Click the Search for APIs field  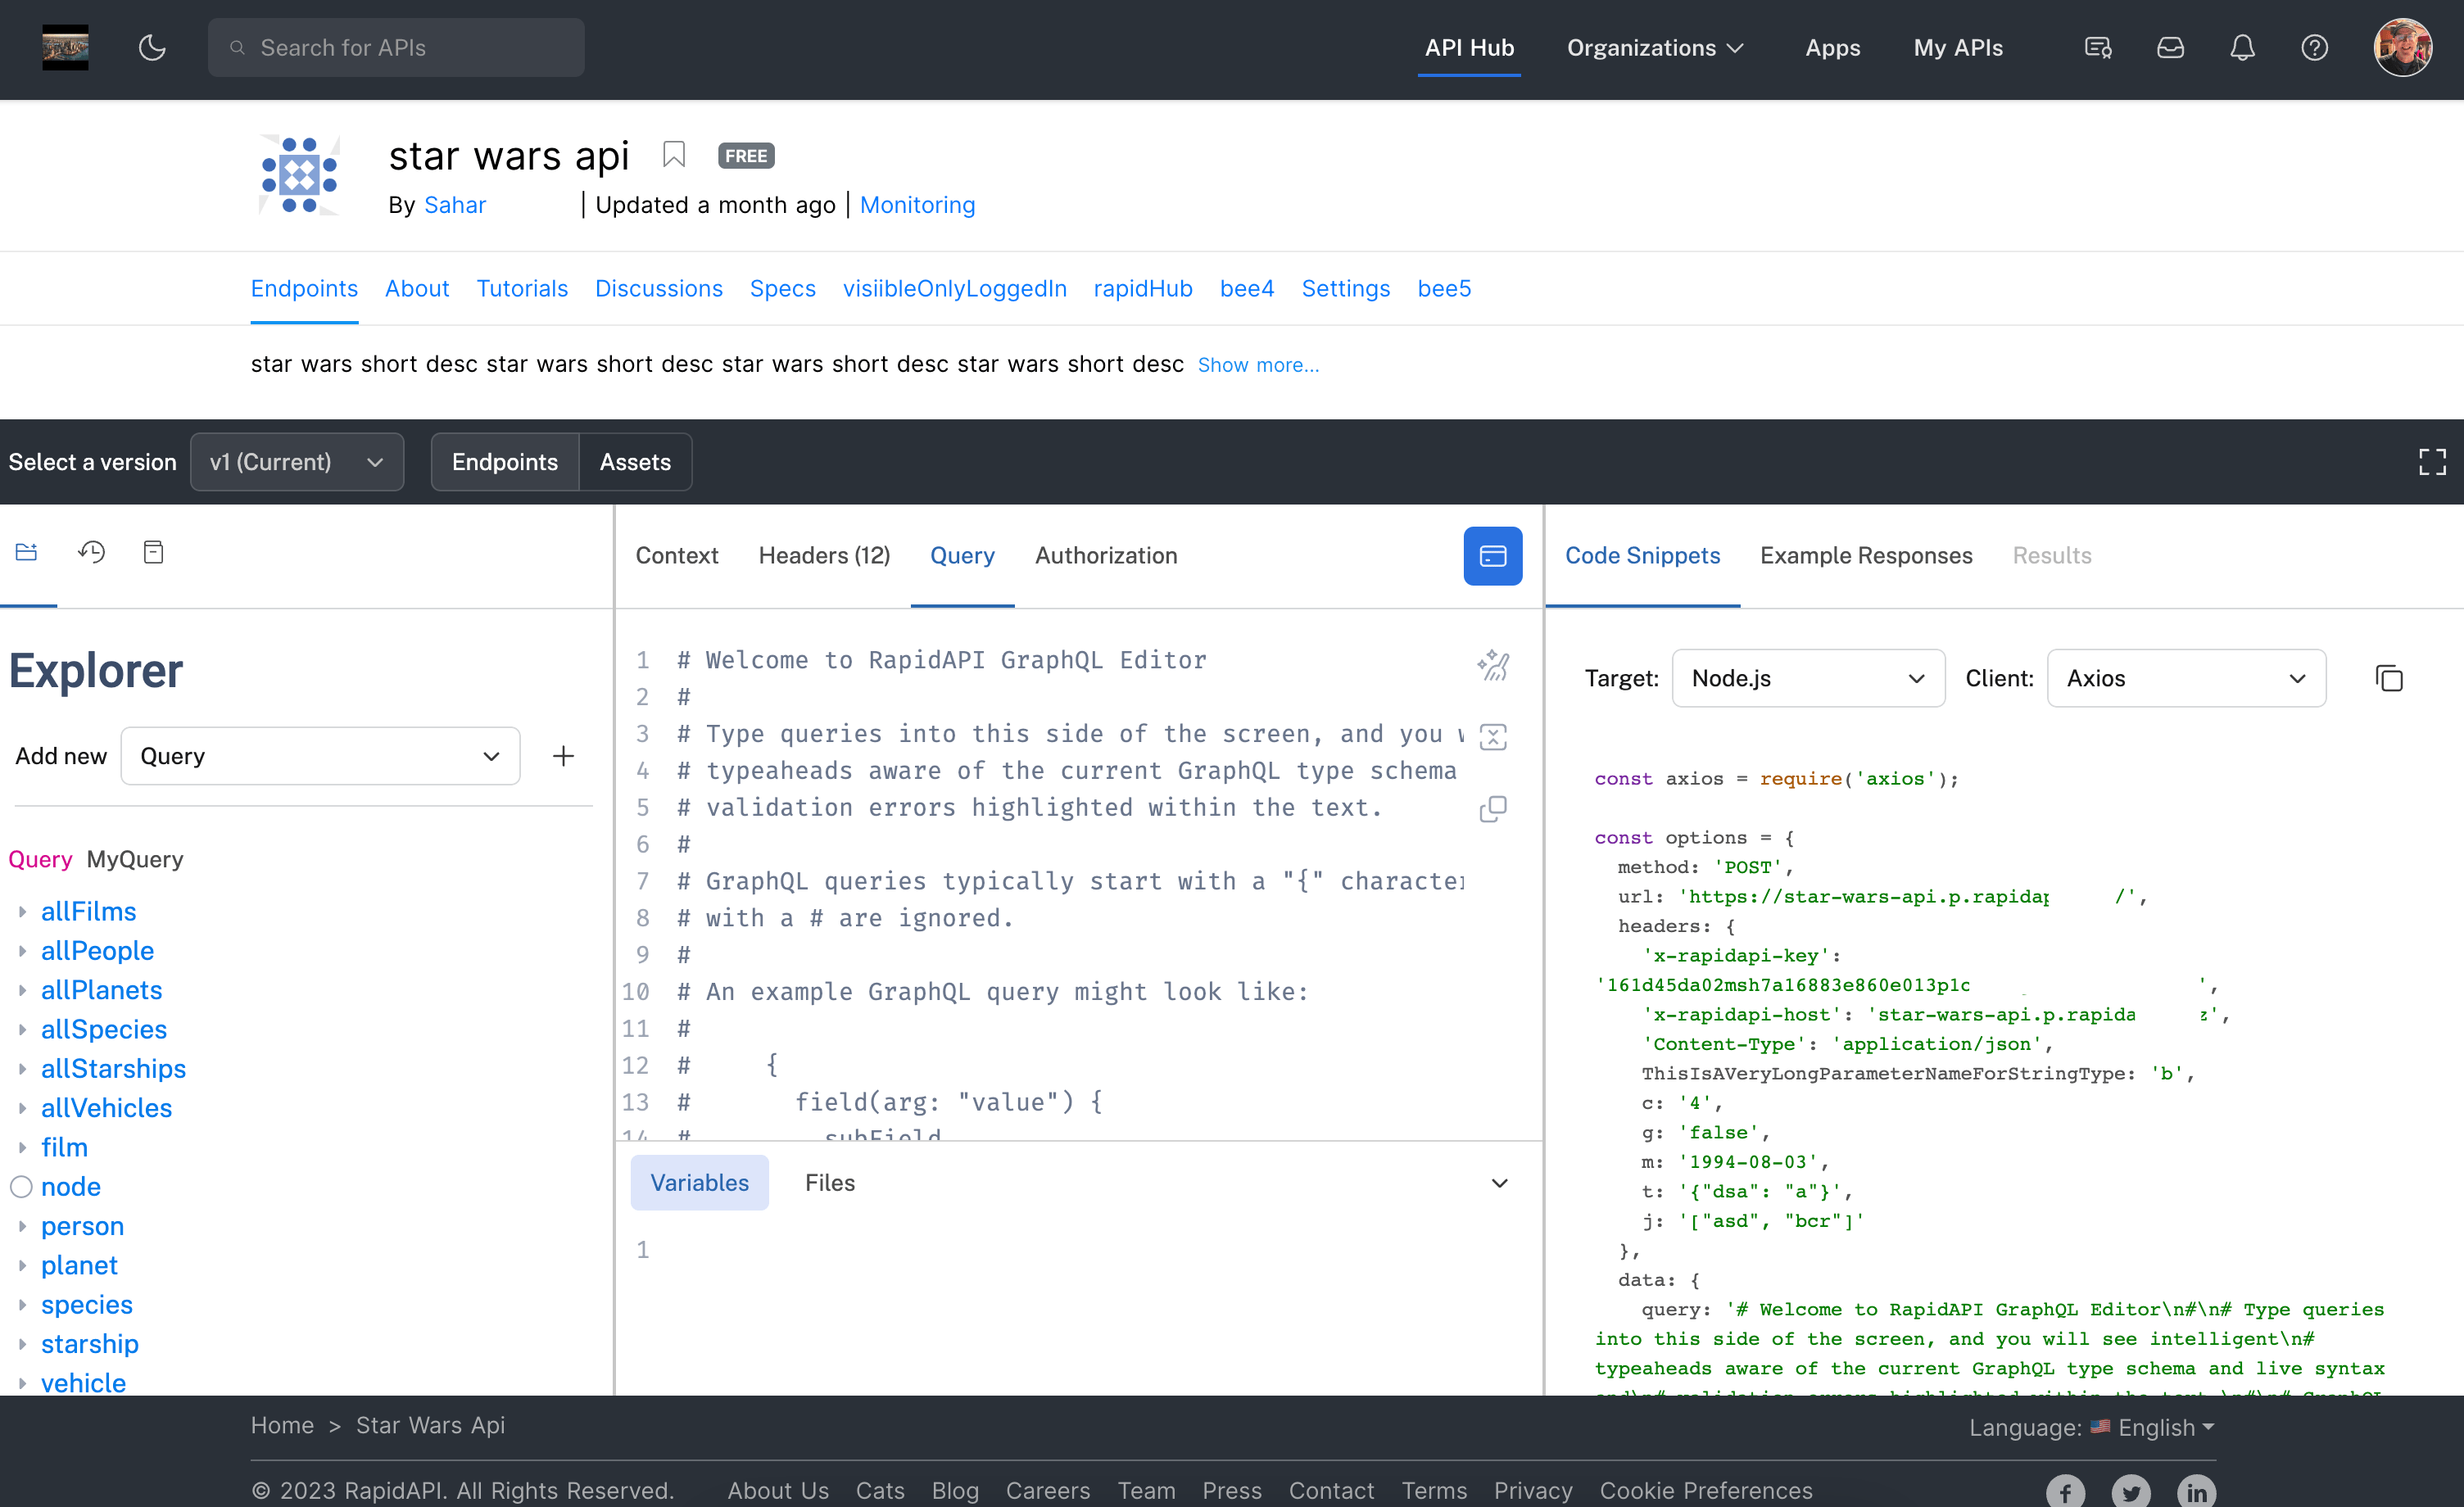[397, 47]
